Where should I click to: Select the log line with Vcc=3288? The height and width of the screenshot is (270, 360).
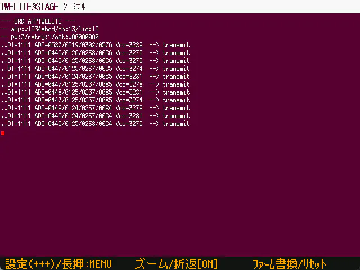[96, 44]
